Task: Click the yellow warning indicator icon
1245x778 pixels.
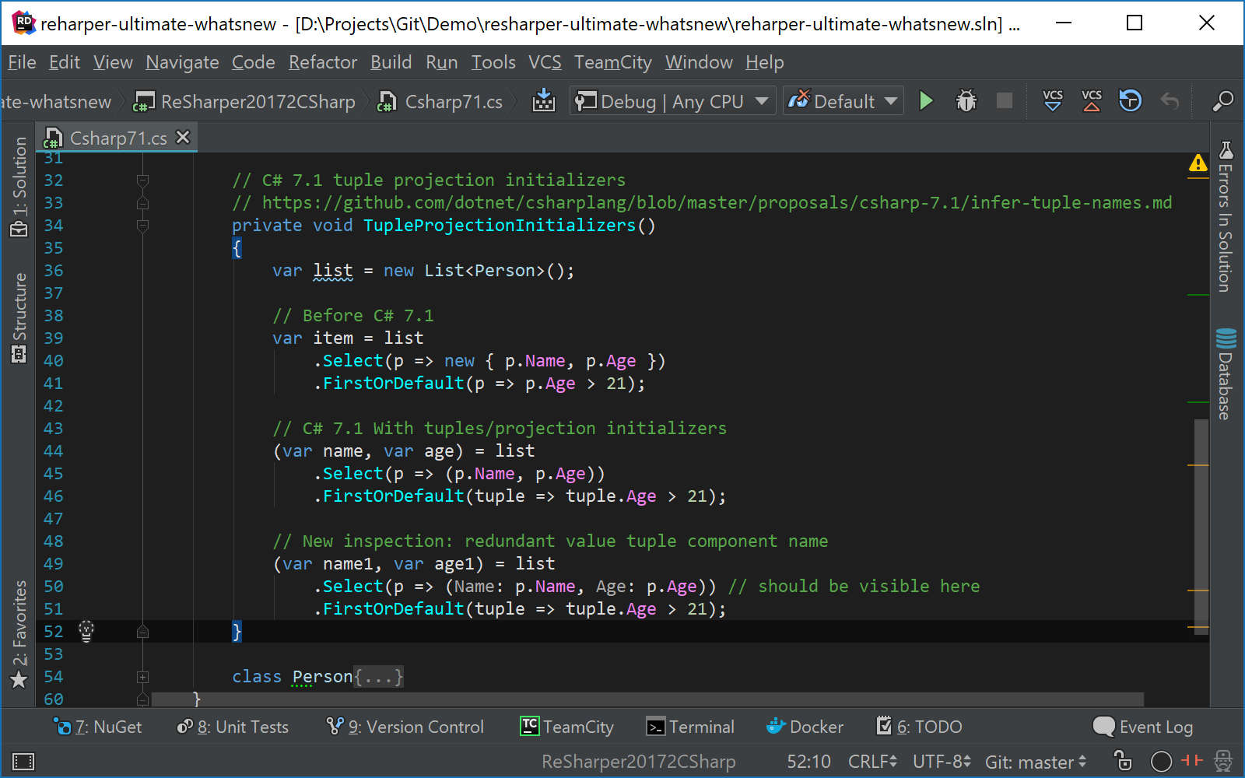Action: [1198, 163]
